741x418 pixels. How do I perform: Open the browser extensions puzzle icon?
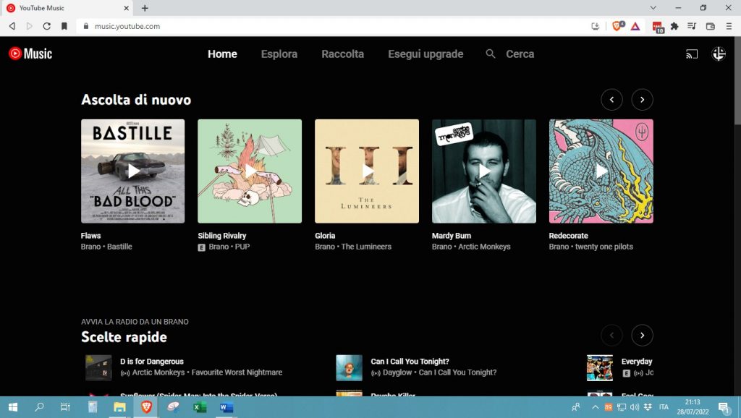tap(674, 26)
